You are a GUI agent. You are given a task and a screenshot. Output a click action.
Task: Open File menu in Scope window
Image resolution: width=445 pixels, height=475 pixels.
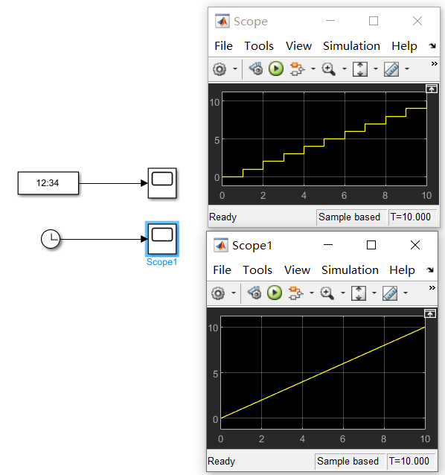click(x=223, y=46)
